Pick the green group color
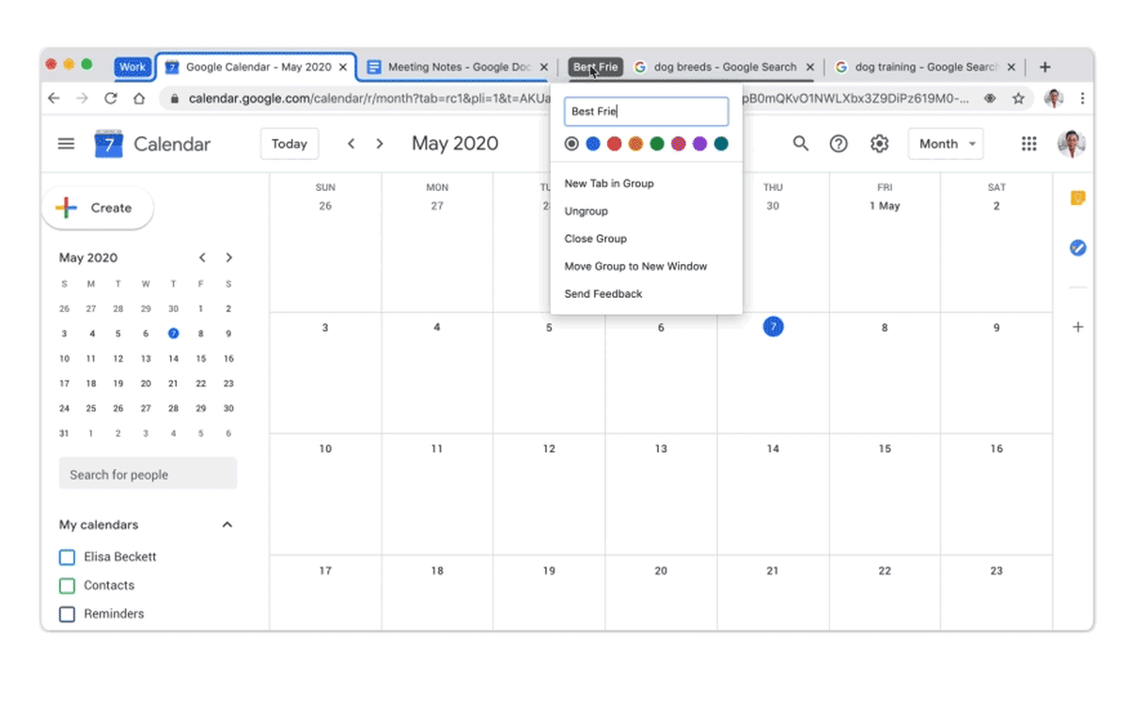 click(657, 144)
